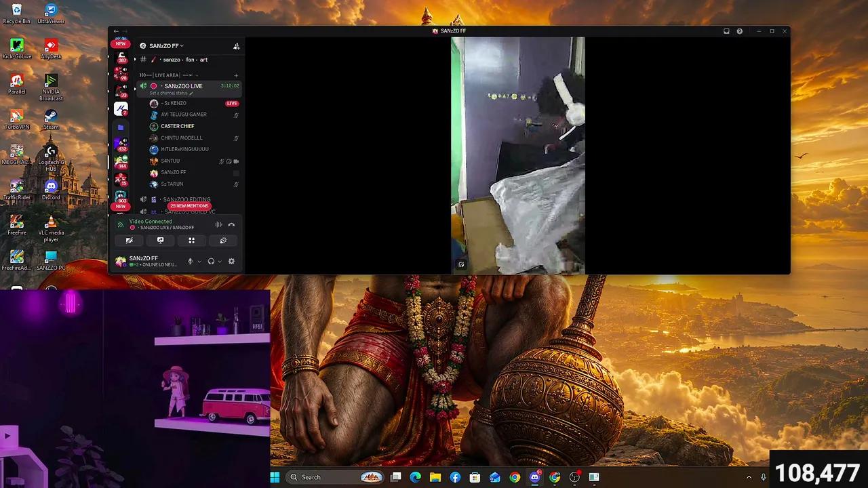Open VLC media player desktop shortcut
The height and width of the screenshot is (488, 868).
pyautogui.click(x=51, y=229)
